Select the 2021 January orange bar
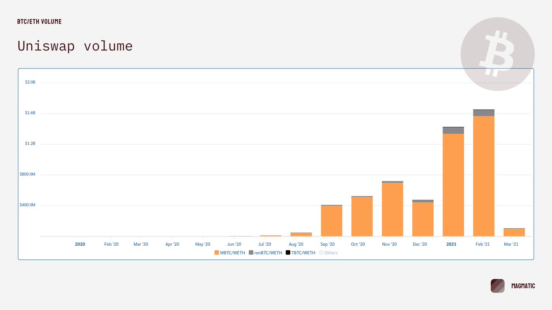The width and height of the screenshot is (552, 310). 453,185
